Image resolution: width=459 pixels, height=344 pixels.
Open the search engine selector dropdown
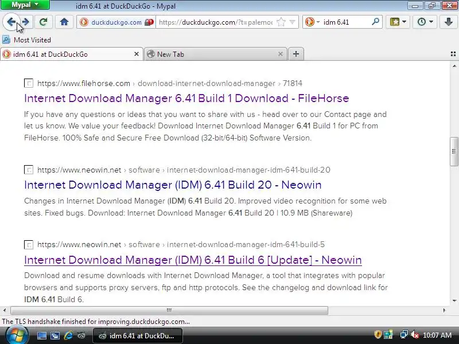coord(312,22)
